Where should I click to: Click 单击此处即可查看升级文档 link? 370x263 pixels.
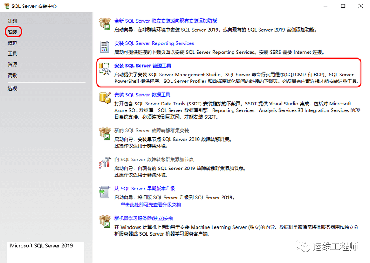click(150, 204)
